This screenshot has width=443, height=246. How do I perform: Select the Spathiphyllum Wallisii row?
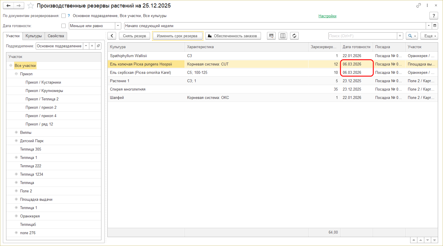pyautogui.click(x=273, y=56)
